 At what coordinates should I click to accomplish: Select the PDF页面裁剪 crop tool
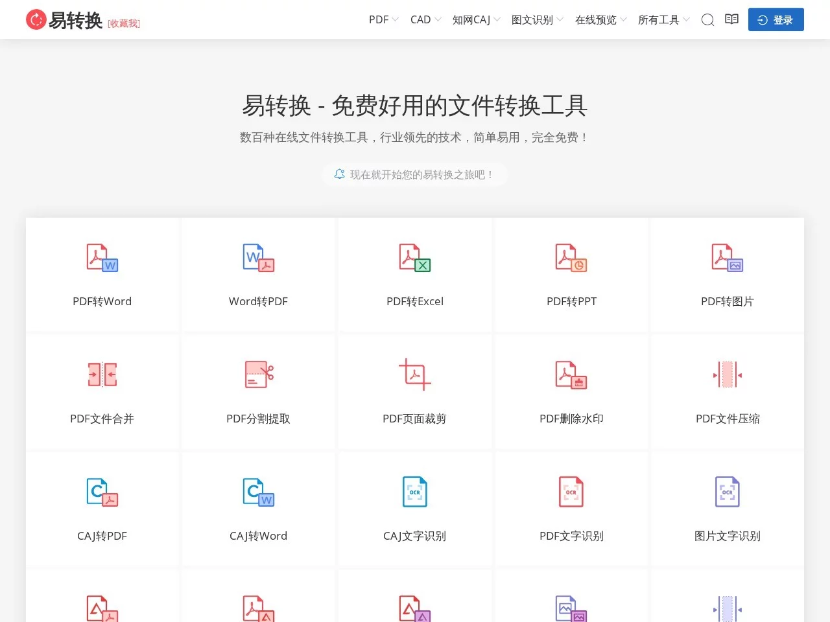pyautogui.click(x=414, y=392)
